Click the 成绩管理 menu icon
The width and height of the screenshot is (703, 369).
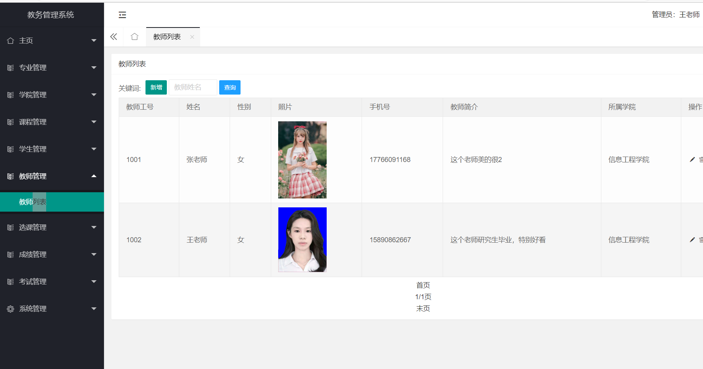click(x=10, y=255)
